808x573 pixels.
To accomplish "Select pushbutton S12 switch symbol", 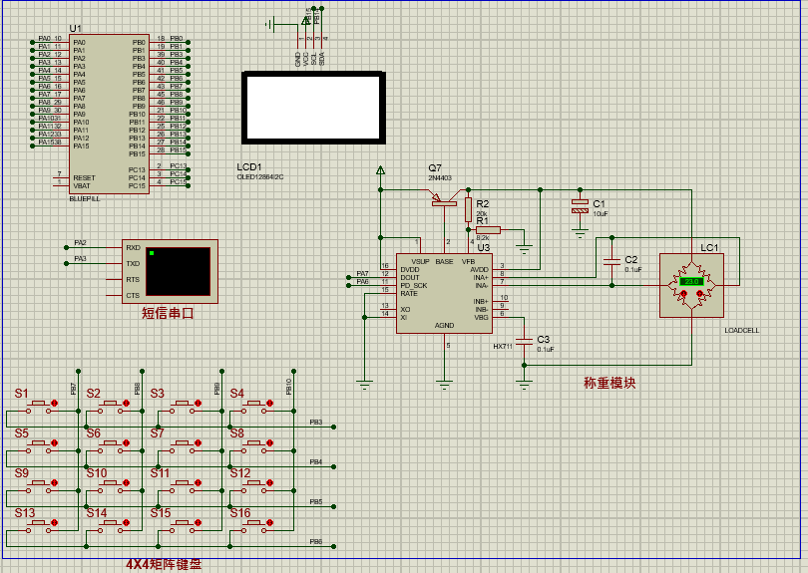I will (x=254, y=486).
